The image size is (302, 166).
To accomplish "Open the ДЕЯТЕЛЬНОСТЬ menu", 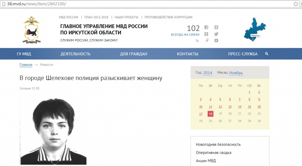I will (x=75, y=54).
